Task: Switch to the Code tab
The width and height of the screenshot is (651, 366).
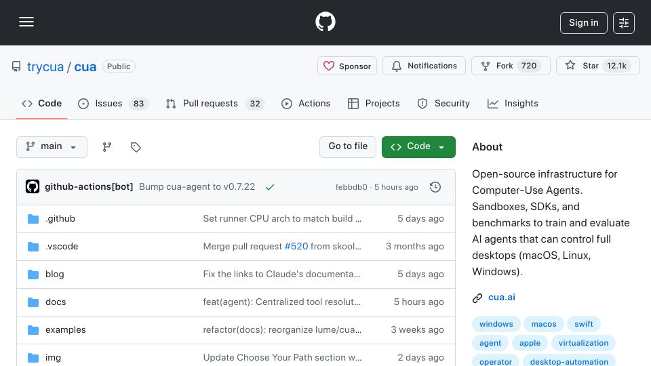Action: [x=41, y=103]
